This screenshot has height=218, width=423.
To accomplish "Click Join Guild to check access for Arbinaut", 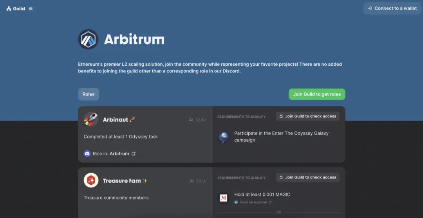I will click(307, 116).
